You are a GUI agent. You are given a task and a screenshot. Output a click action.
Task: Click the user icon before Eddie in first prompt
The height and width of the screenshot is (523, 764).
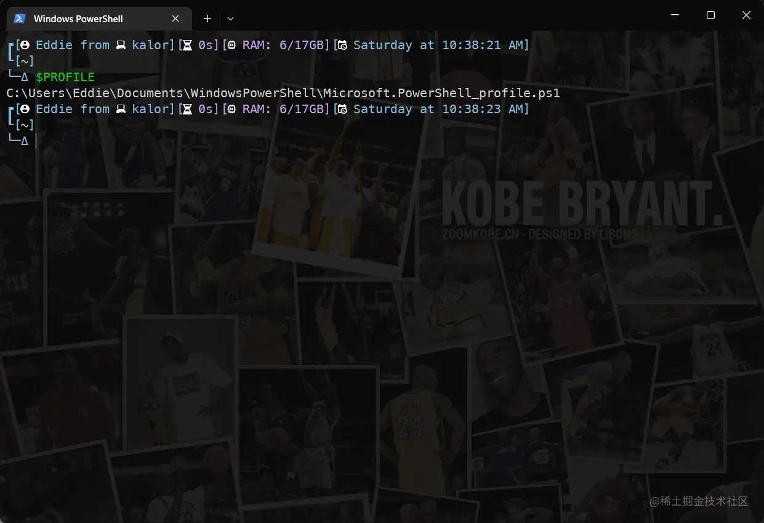pyautogui.click(x=25, y=45)
